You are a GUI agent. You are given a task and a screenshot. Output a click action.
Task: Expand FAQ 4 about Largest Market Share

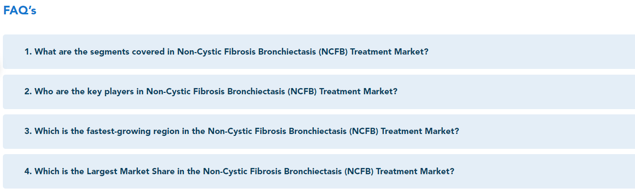[319, 171]
